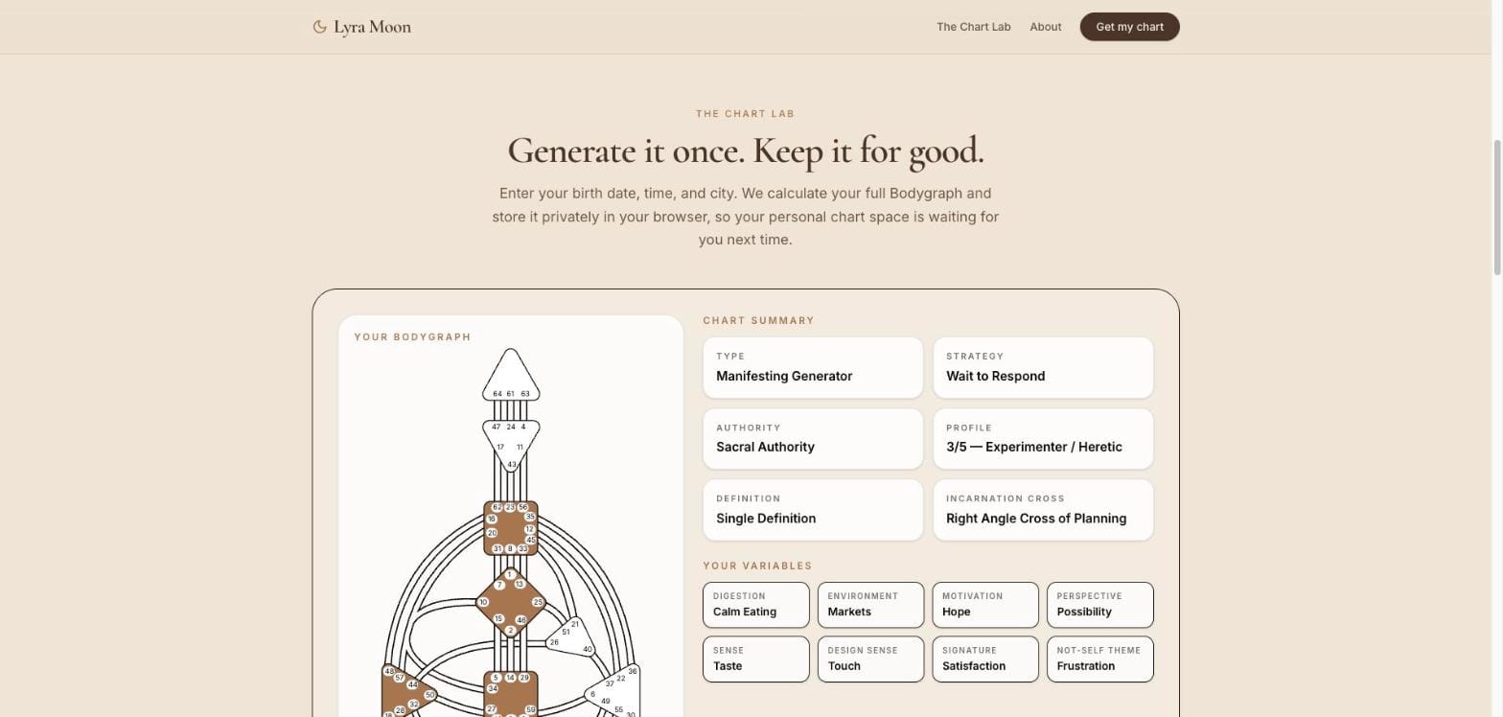The width and height of the screenshot is (1503, 717).
Task: Open the 3/5 Experimenter / Heretic profile card
Action: [1043, 439]
